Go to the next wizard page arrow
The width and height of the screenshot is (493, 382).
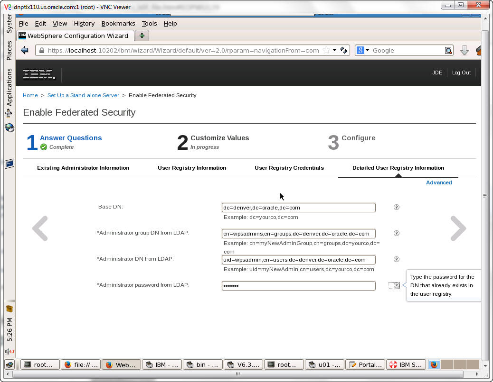coord(458,228)
